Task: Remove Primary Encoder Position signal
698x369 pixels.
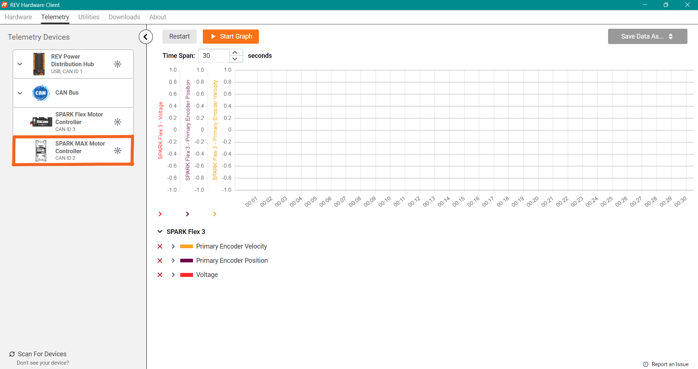Action: [x=160, y=261]
